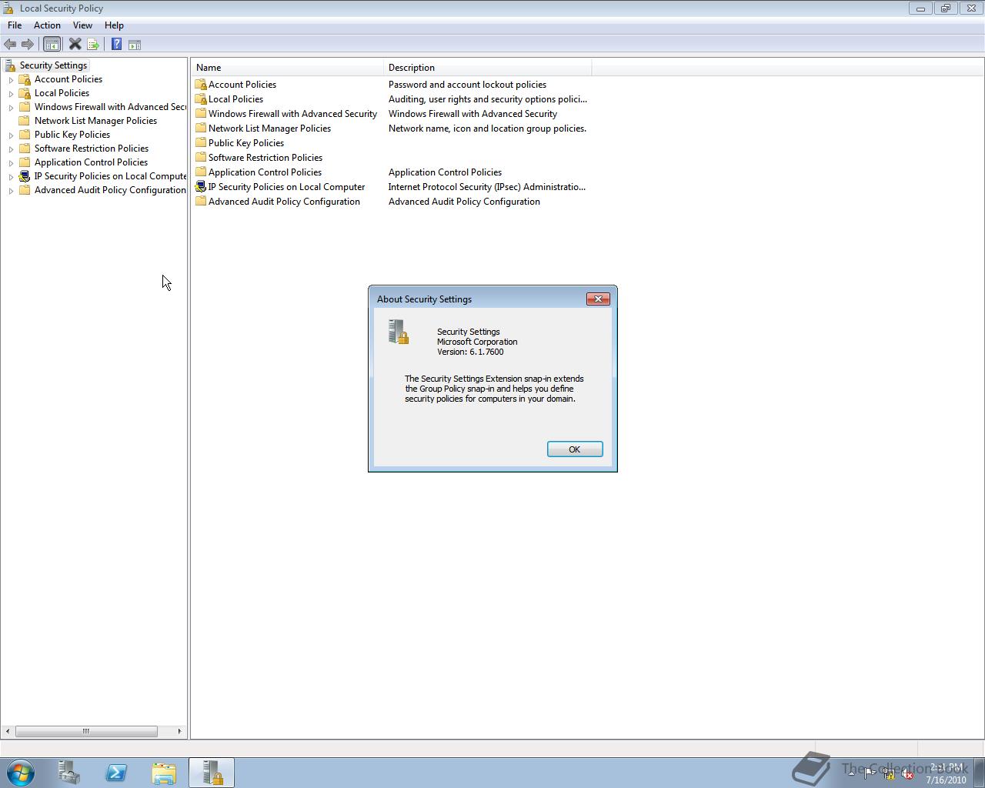
Task: Click the network warning tray icon
Action: (888, 774)
